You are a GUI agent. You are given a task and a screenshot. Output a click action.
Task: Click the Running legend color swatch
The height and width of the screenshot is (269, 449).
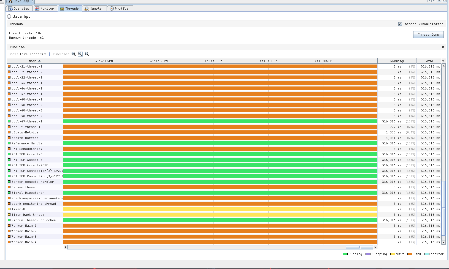tap(345, 254)
